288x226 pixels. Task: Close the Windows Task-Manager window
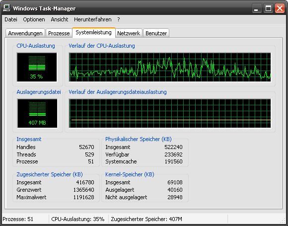[280, 8]
